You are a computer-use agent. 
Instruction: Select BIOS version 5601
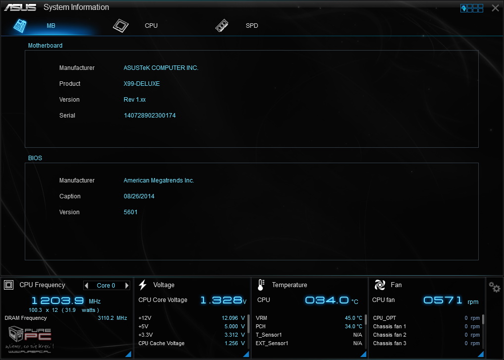(131, 212)
